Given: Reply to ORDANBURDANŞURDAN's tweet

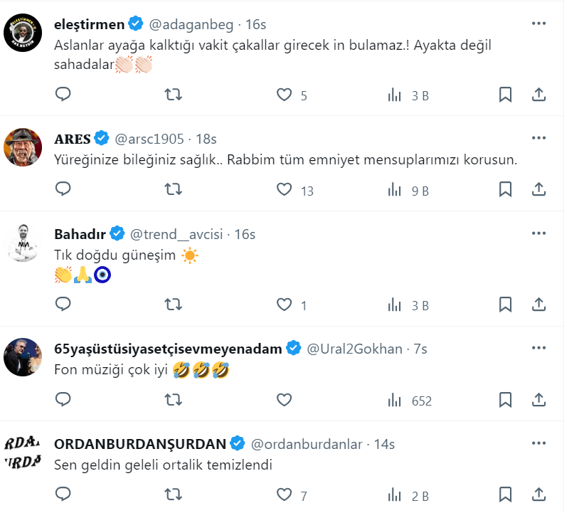Looking at the screenshot, I should pyautogui.click(x=64, y=492).
